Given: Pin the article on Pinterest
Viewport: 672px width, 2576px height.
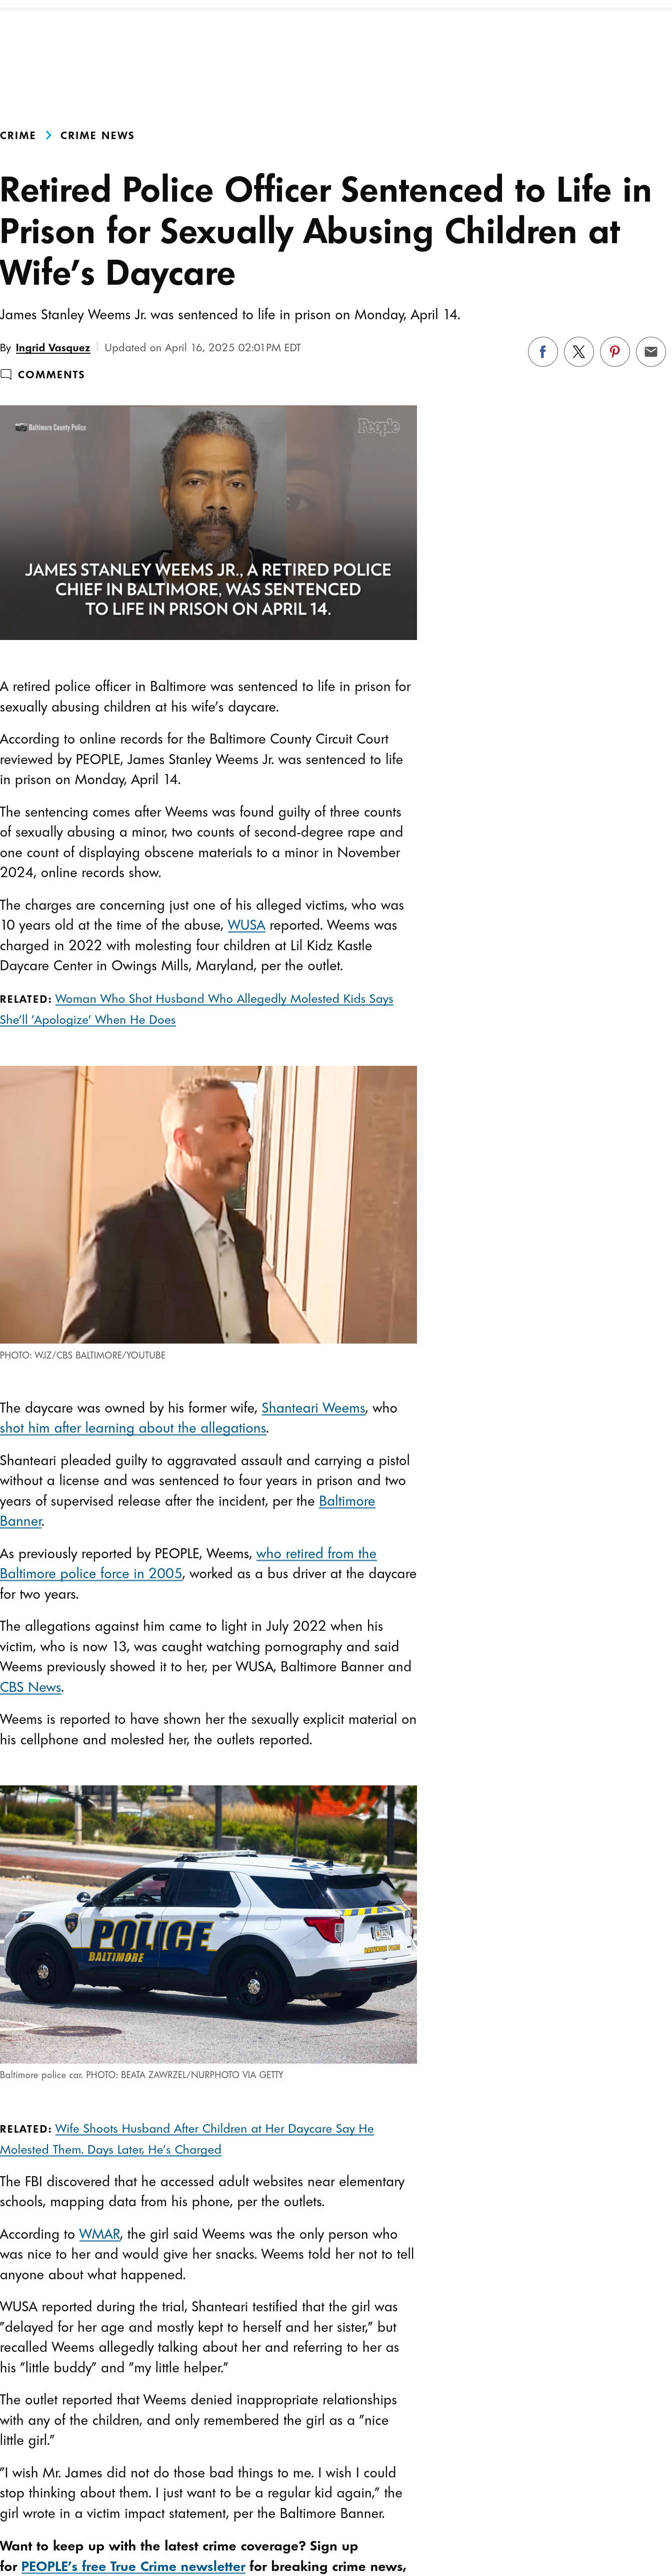Looking at the screenshot, I should click(614, 352).
